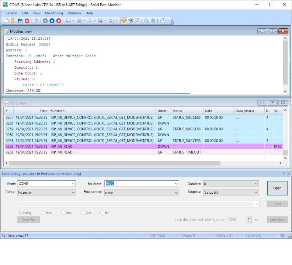Open the Window menu
This screenshot has width=292, height=265.
coord(74,13)
